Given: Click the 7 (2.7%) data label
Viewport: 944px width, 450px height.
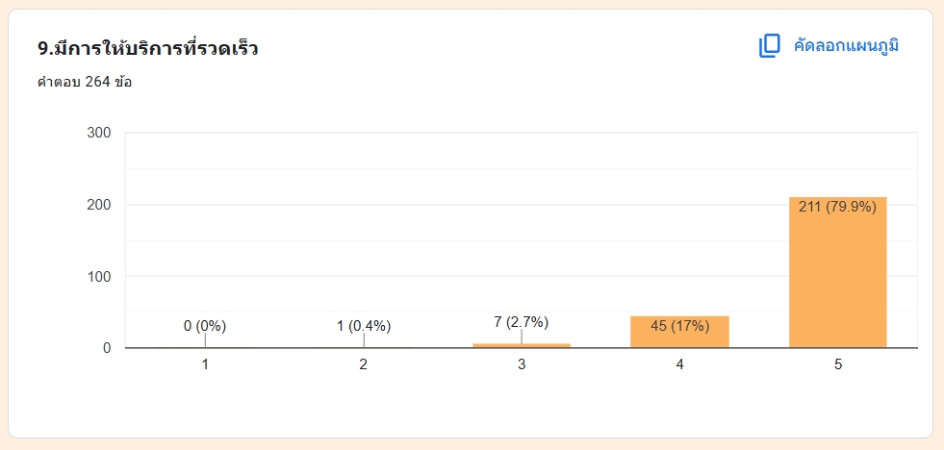Looking at the screenshot, I should 522,321.
